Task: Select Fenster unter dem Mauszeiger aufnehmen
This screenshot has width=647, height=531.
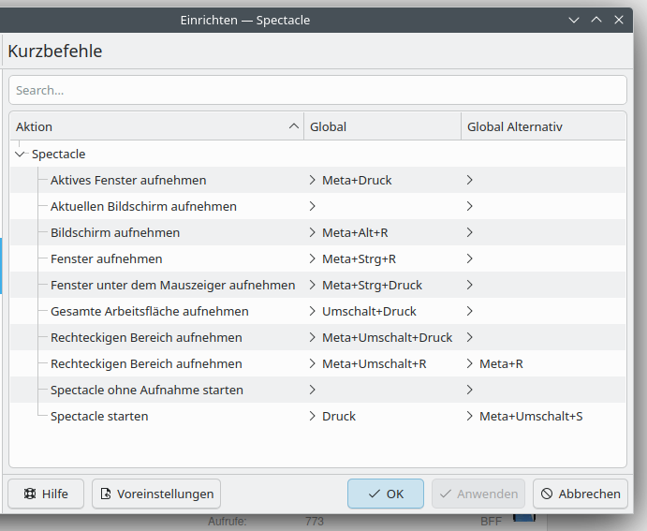Action: [x=173, y=285]
